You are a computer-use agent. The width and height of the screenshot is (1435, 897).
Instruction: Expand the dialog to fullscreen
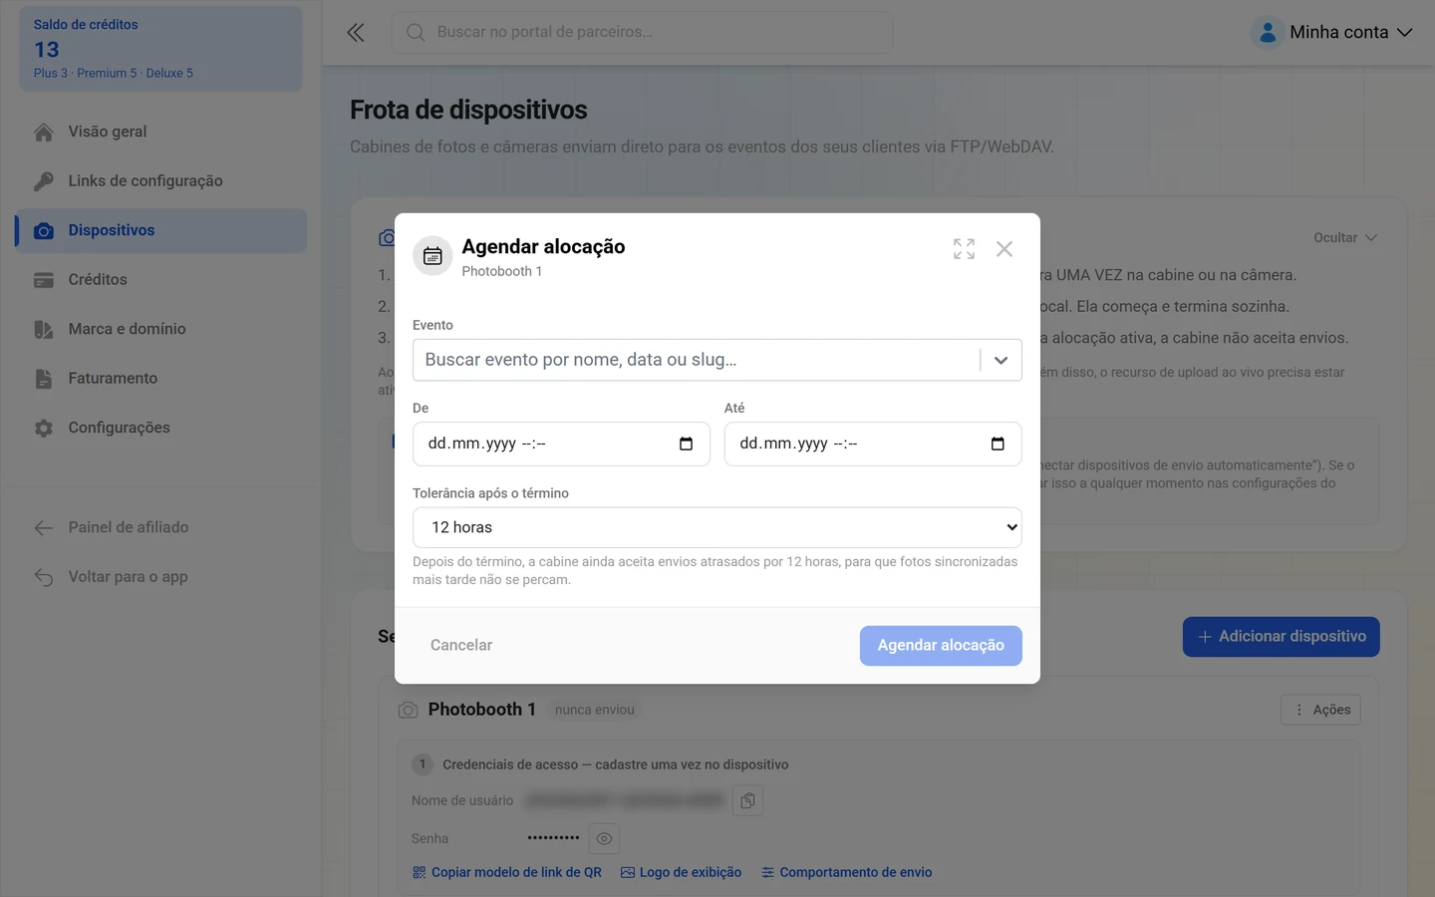click(964, 249)
